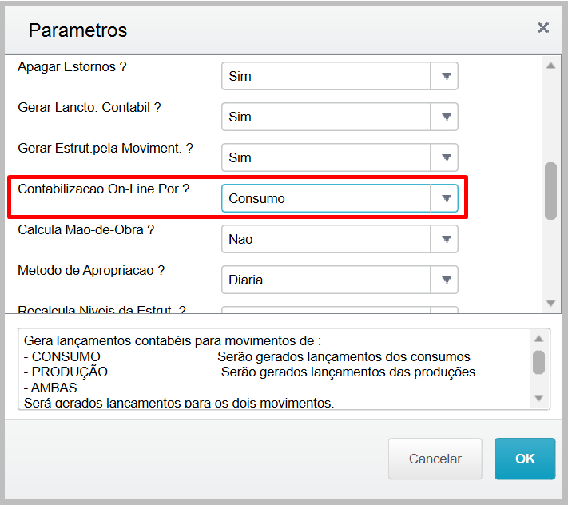Open the Apagar Estornos dropdown arrow
This screenshot has width=568, height=505.
coord(446,77)
